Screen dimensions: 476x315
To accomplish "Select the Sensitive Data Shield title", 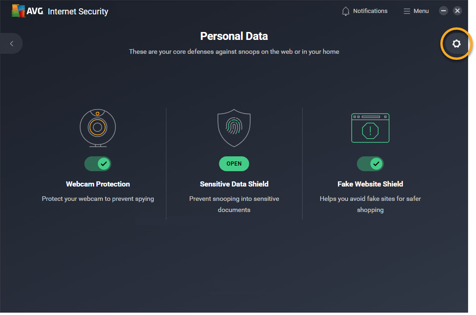I will click(234, 184).
